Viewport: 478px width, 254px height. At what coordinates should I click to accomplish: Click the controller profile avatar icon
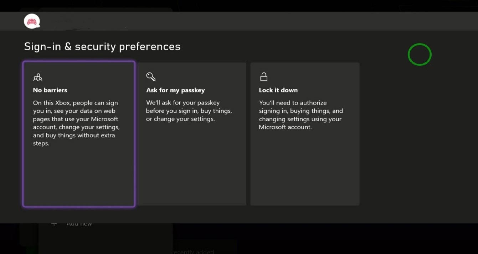point(32,21)
